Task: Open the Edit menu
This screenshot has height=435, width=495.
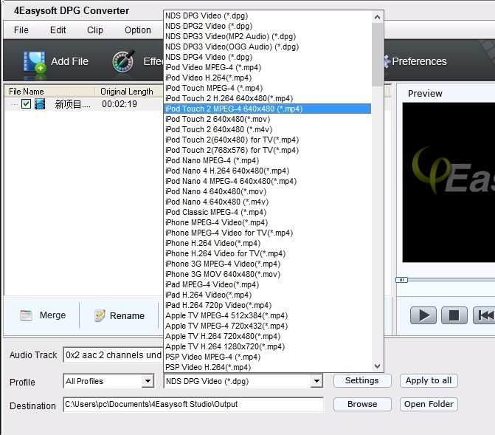Action: click(x=58, y=30)
